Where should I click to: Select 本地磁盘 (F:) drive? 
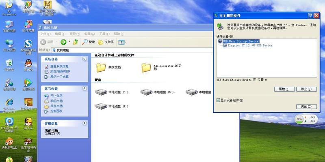tap(112, 106)
